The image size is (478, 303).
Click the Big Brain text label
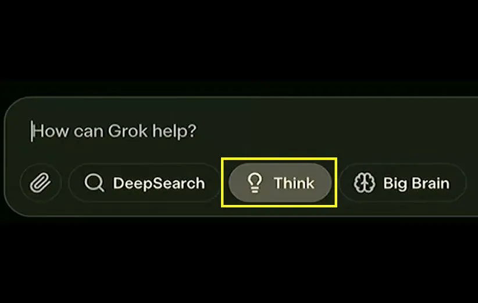[x=416, y=183]
